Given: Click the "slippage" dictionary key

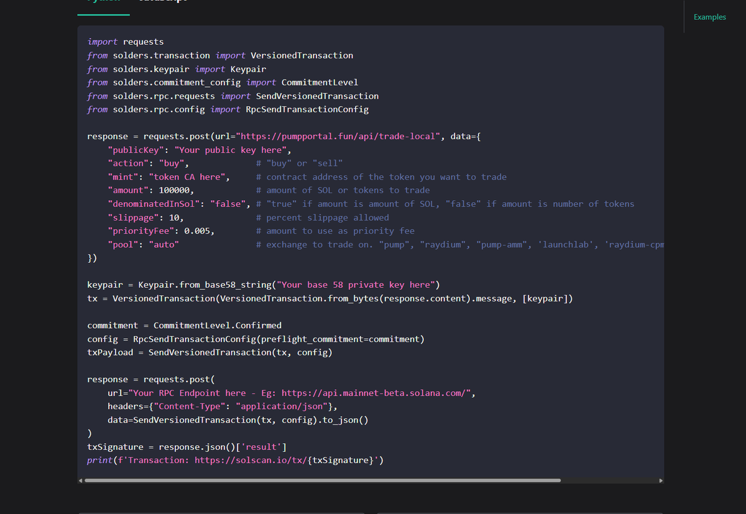Looking at the screenshot, I should [x=133, y=218].
